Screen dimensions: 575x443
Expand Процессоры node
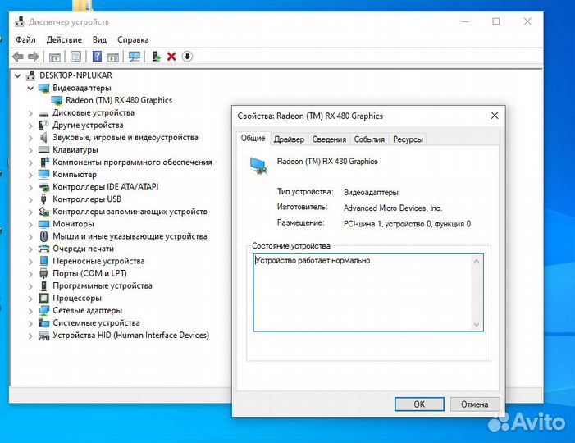pos(30,299)
